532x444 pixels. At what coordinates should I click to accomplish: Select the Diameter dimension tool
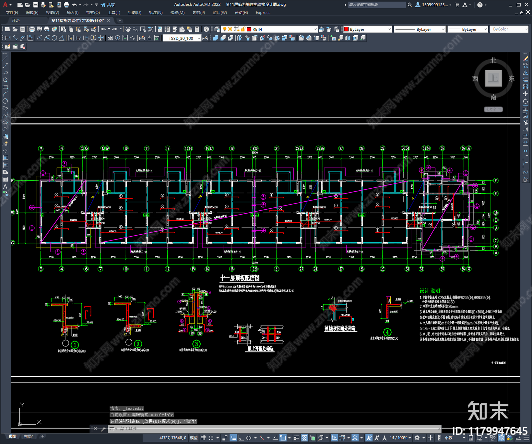tap(54, 38)
